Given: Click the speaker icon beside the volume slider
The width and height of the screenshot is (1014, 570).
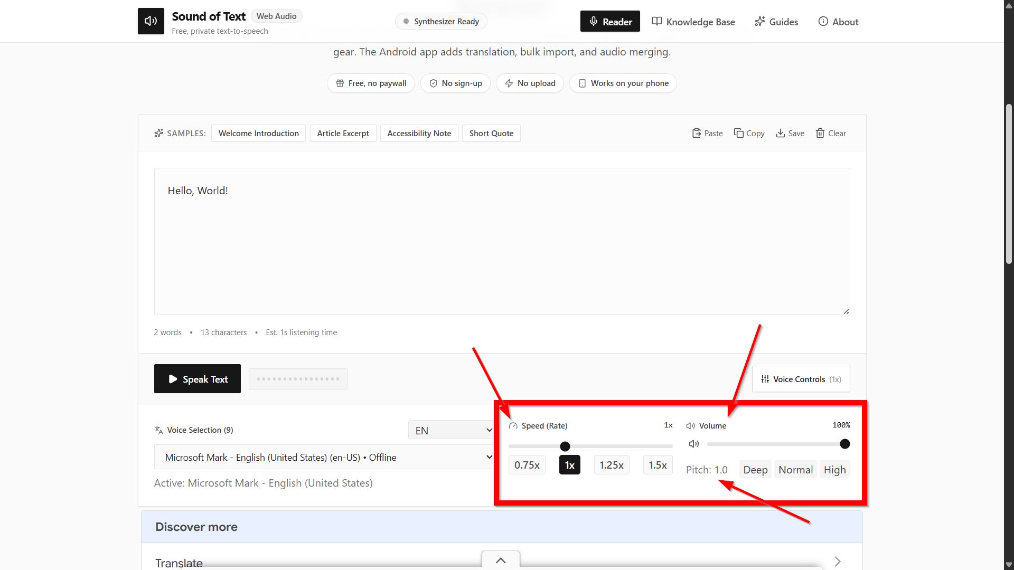Looking at the screenshot, I should point(694,444).
